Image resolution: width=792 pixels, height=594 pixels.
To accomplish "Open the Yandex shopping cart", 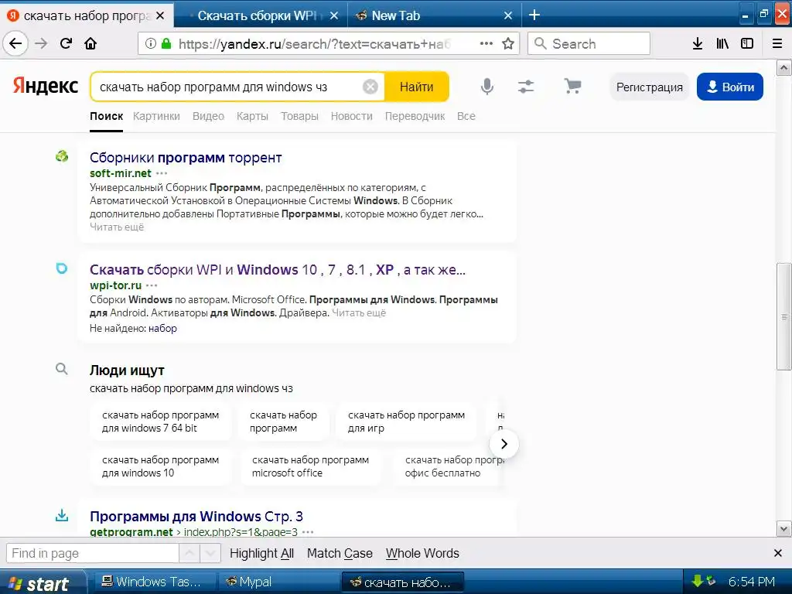I will [x=572, y=86].
